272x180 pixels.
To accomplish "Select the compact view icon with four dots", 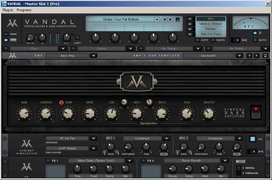I will pyautogui.click(x=14, y=34).
